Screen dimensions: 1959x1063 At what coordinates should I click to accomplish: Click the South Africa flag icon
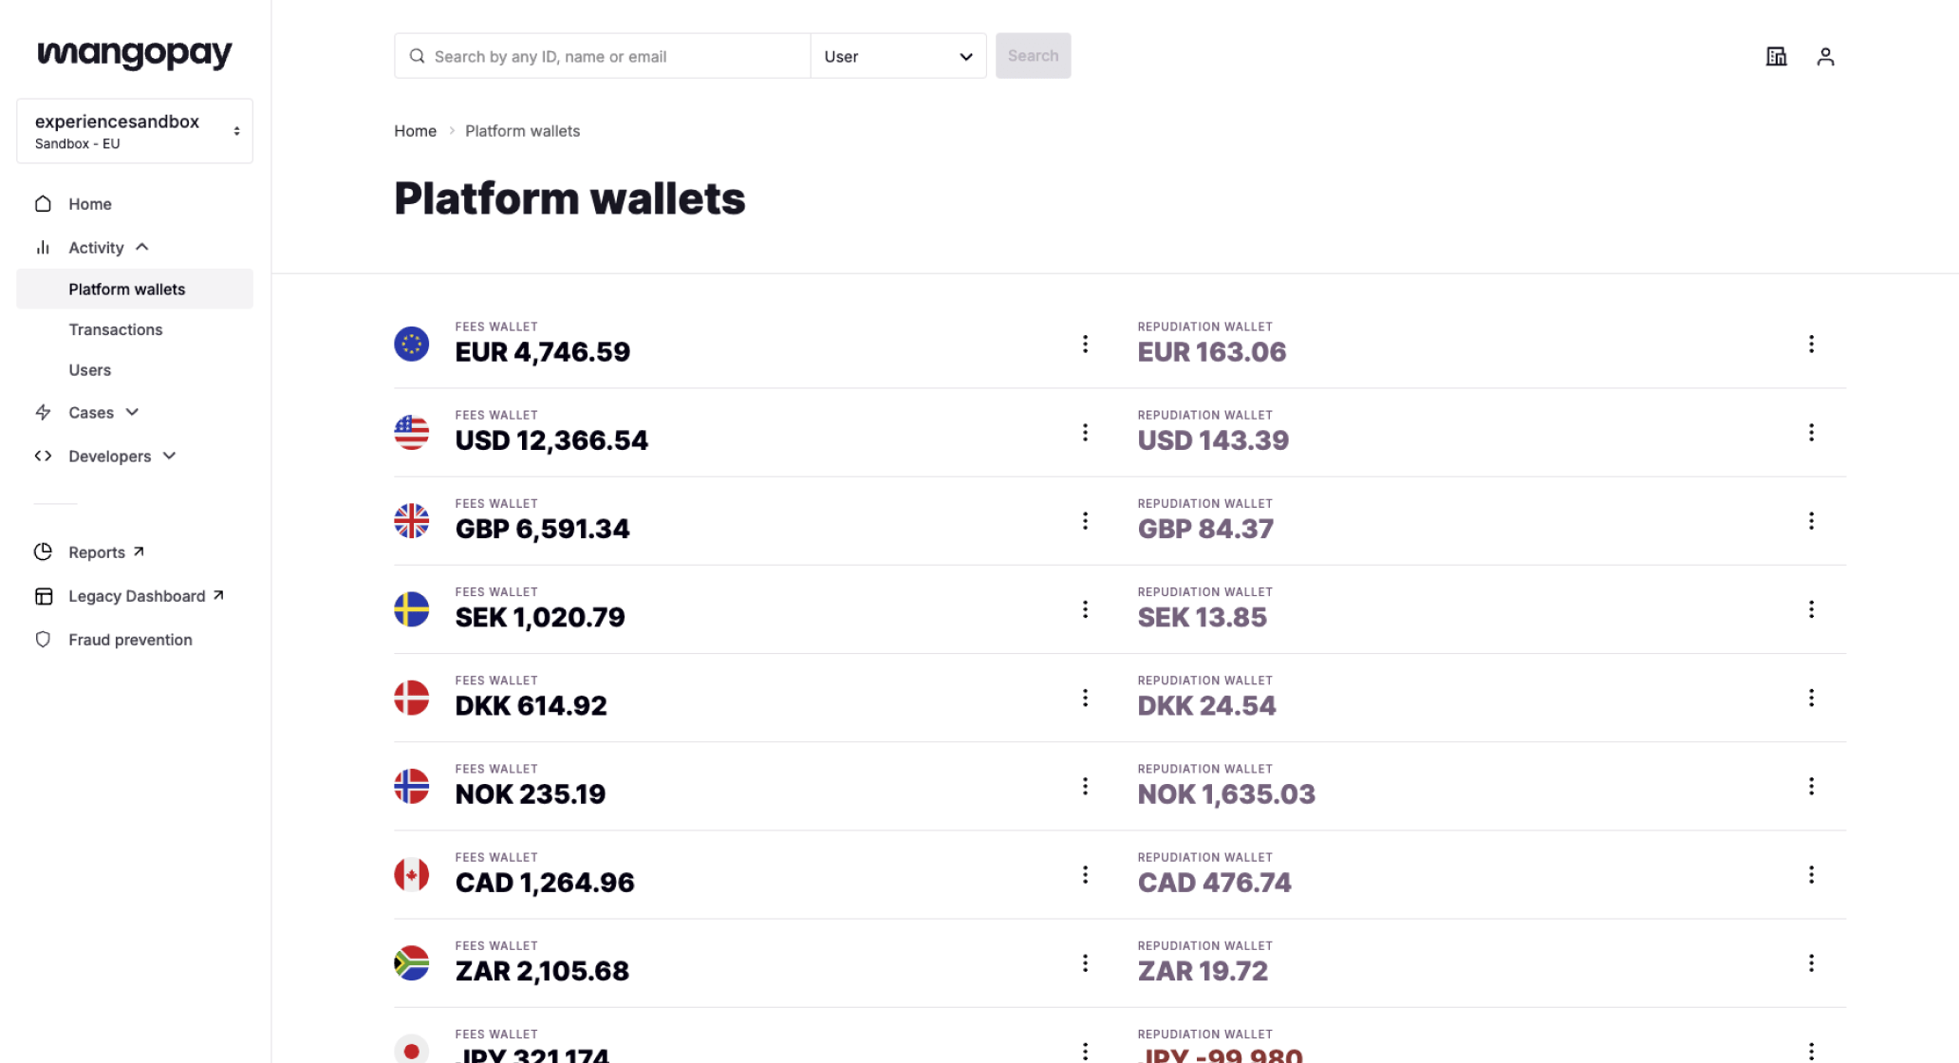click(411, 962)
